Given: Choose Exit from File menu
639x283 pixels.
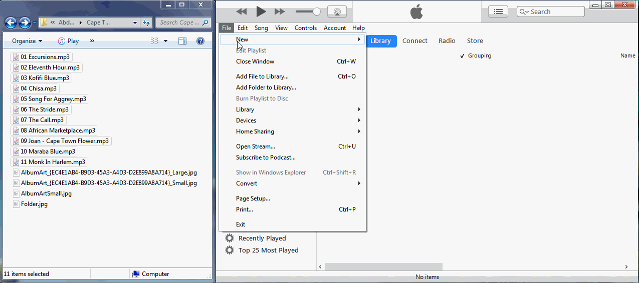Looking at the screenshot, I should point(293,224).
